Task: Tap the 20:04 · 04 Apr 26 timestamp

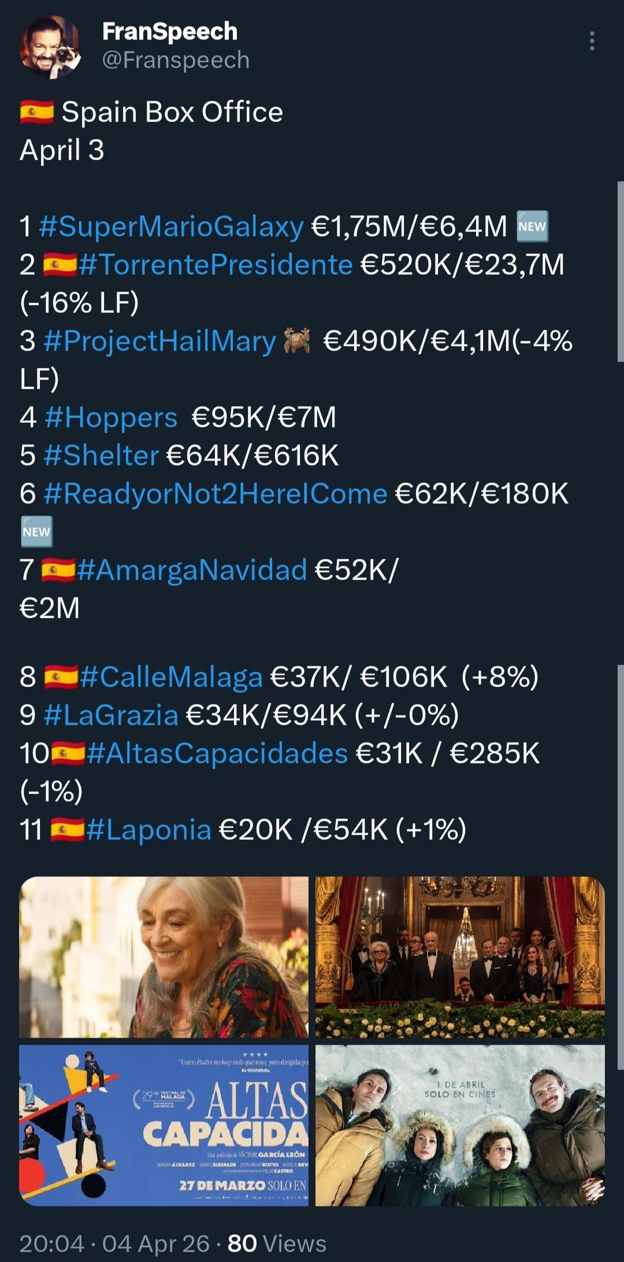Action: pyautogui.click(x=114, y=1243)
